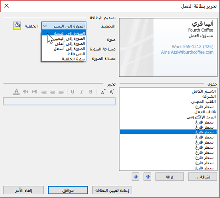Image resolution: width=220 pixels, height=198 pixels.
Task: Increase the font size
Action: pos(112,92)
